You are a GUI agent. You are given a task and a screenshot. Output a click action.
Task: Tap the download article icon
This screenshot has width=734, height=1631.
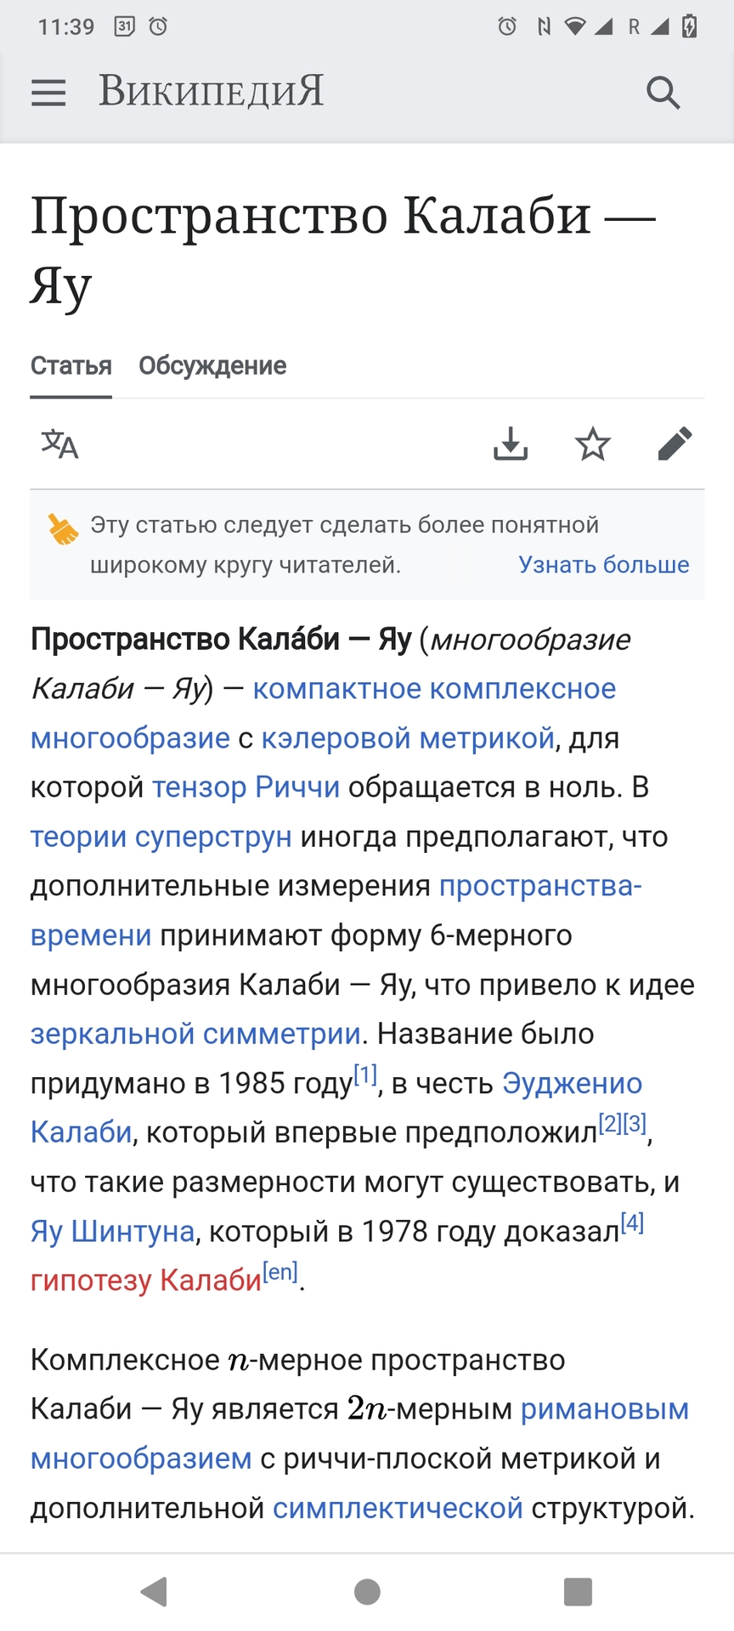(x=511, y=443)
